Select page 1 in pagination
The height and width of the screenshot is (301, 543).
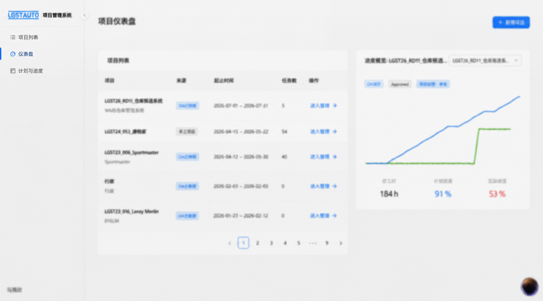[x=243, y=243]
